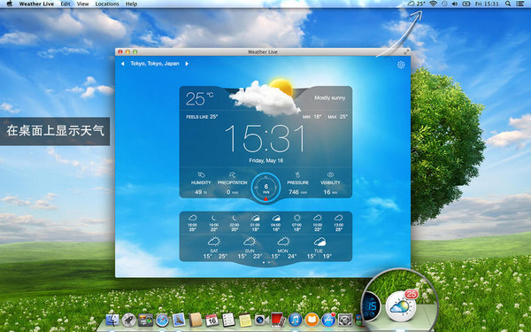Go to previous location with left arrow
The height and width of the screenshot is (332, 531).
[x=123, y=64]
